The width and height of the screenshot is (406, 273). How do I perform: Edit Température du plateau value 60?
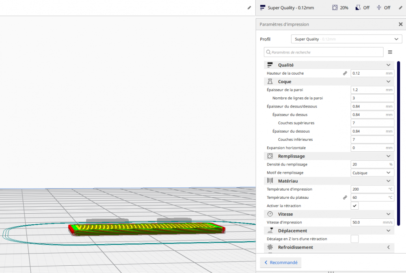(372, 198)
